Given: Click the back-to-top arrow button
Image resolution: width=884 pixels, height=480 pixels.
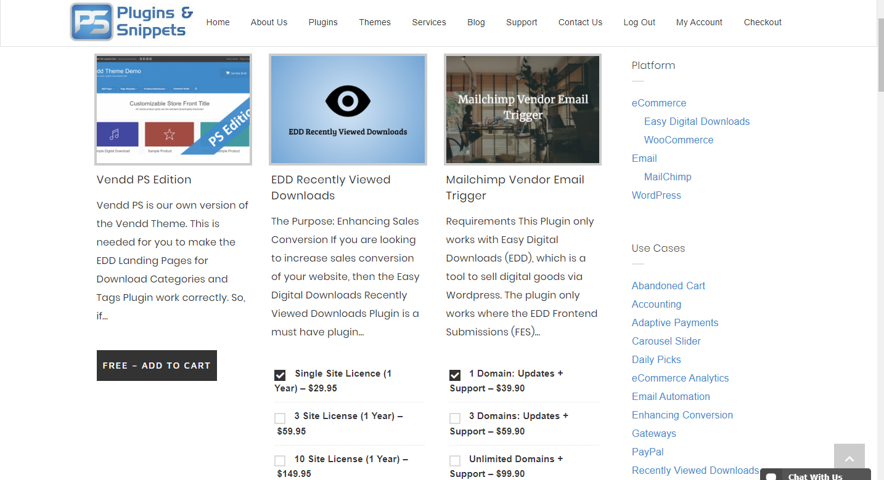Looking at the screenshot, I should tap(849, 459).
